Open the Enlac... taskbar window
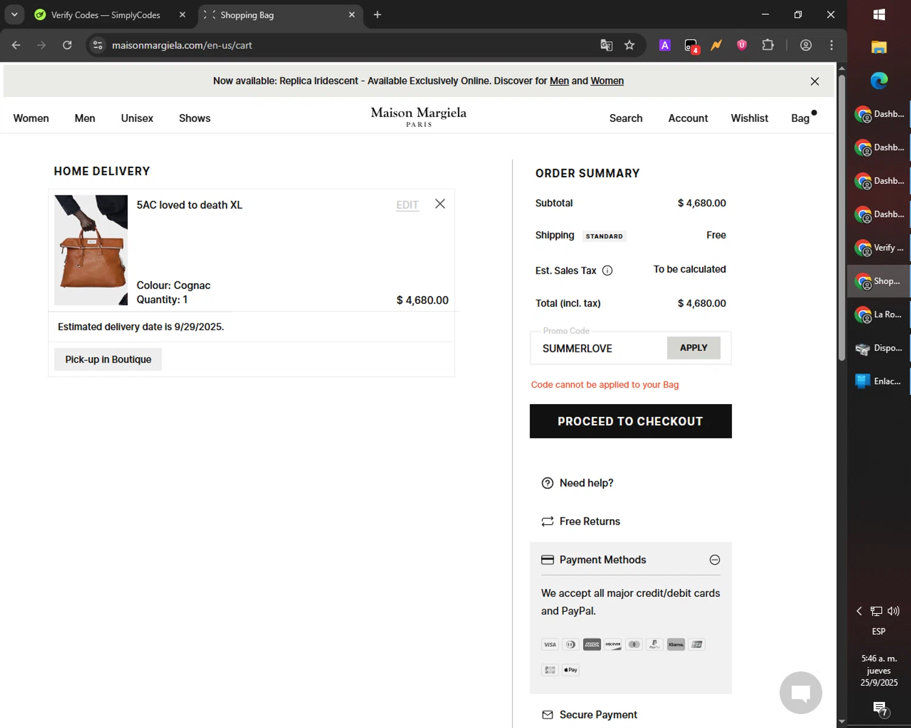 point(879,382)
